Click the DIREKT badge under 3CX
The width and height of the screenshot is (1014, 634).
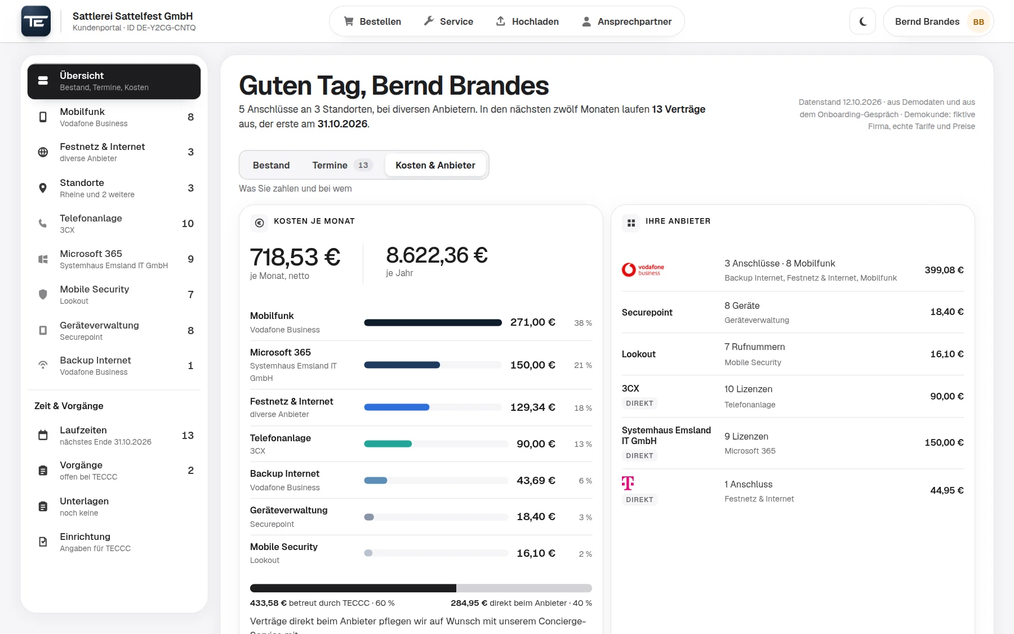coord(639,404)
